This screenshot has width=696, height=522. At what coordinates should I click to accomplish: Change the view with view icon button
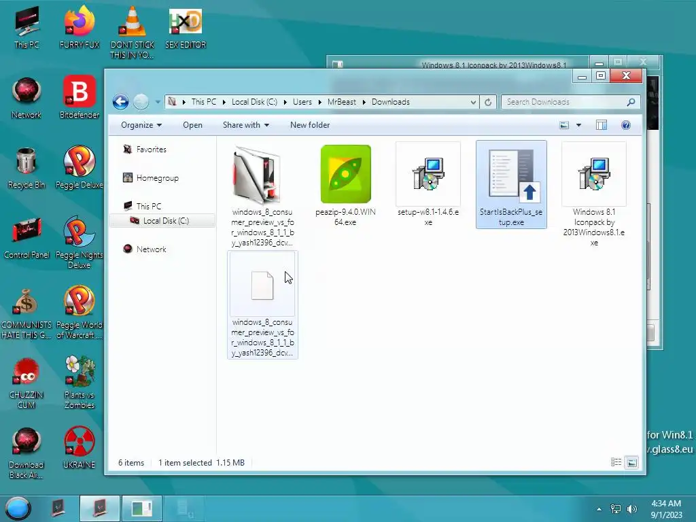pos(564,126)
